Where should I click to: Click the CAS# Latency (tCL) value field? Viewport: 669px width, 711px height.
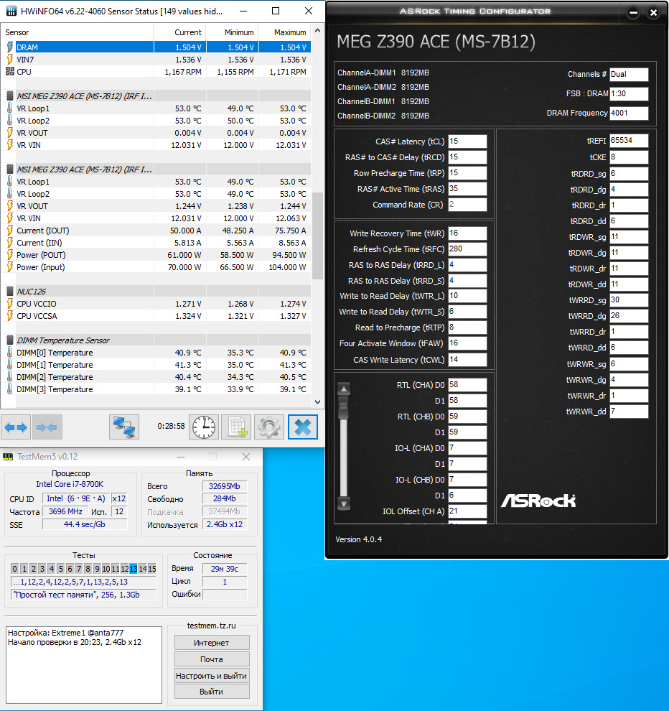coord(467,141)
